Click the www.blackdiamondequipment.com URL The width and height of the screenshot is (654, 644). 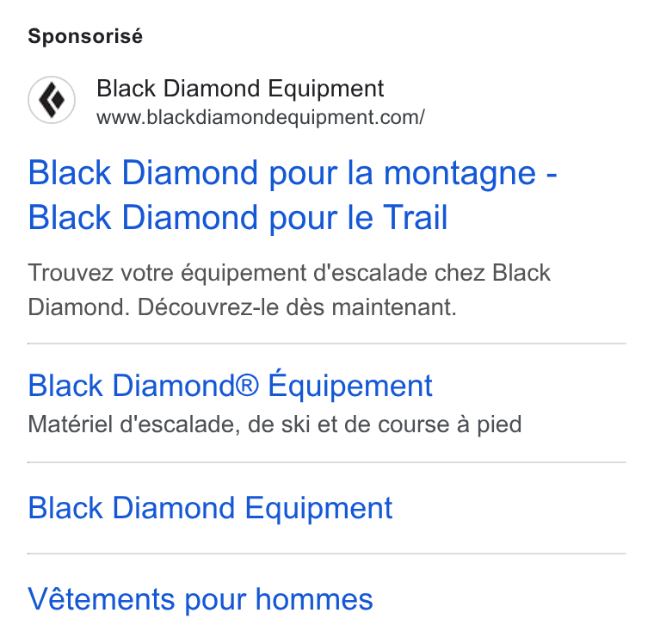261,117
